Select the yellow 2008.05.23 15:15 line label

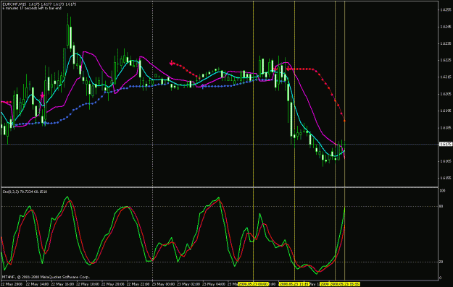pos(345,284)
